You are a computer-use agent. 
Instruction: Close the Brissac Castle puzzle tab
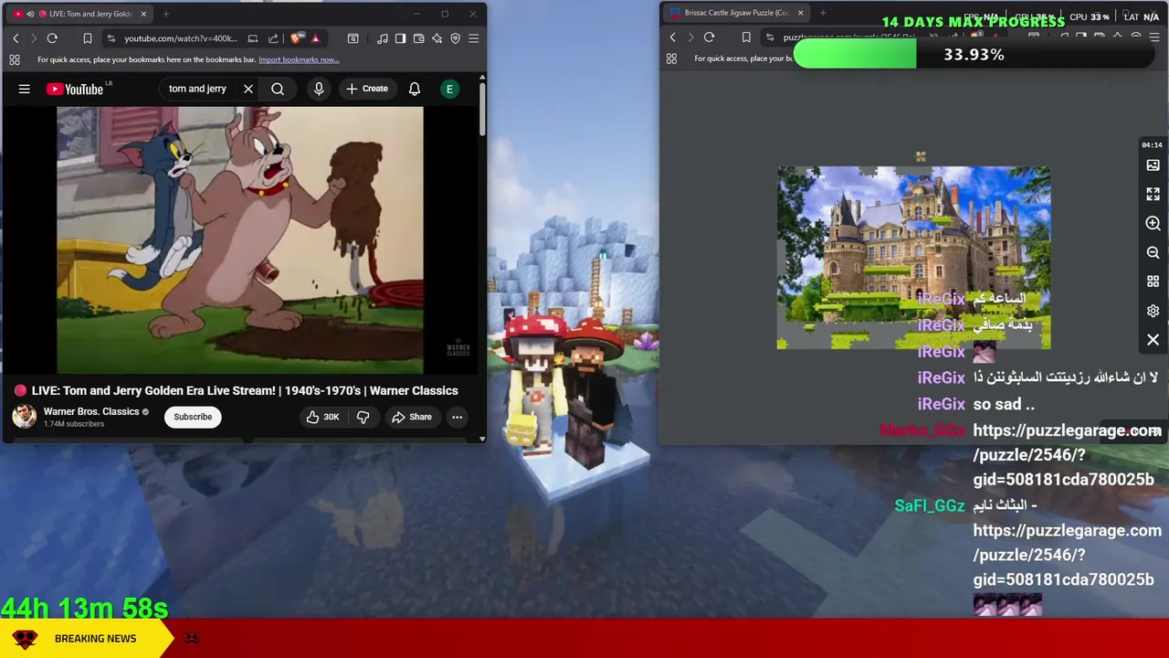(x=801, y=13)
